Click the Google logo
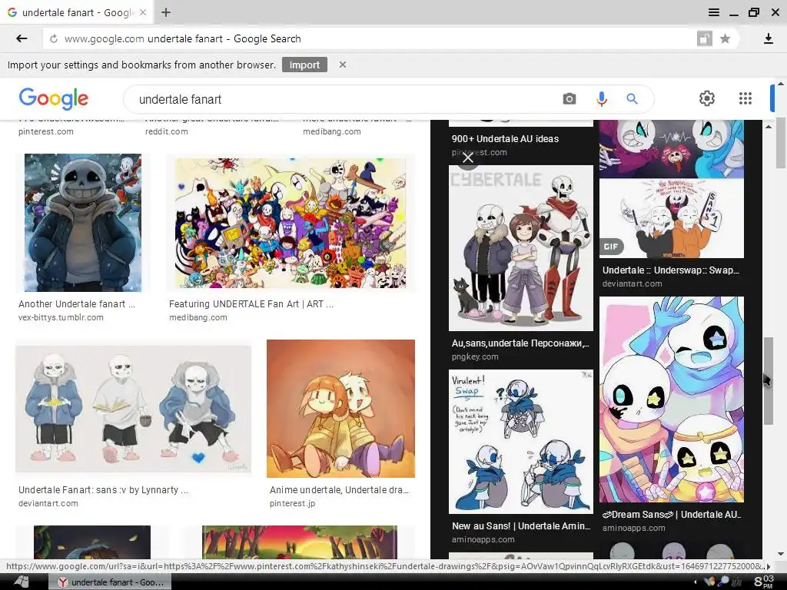787x590 pixels. coord(54,98)
